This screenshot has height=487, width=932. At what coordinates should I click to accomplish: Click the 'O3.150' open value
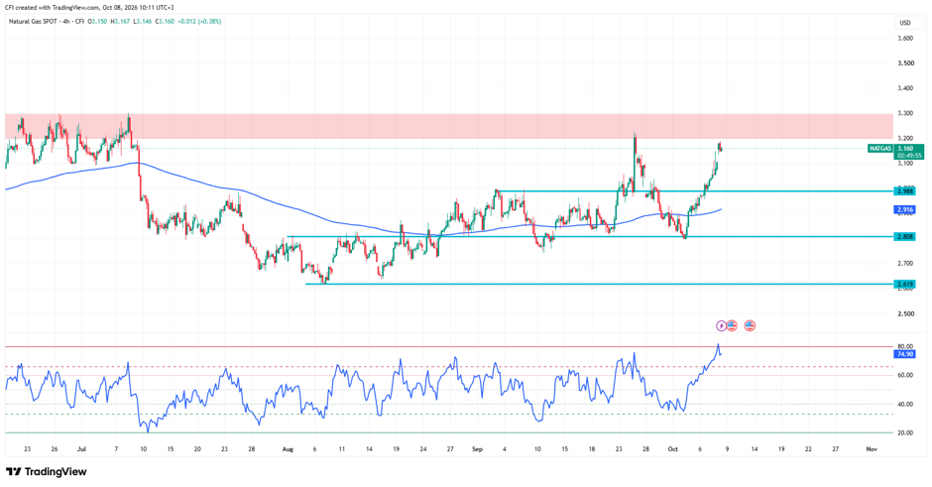[97, 22]
